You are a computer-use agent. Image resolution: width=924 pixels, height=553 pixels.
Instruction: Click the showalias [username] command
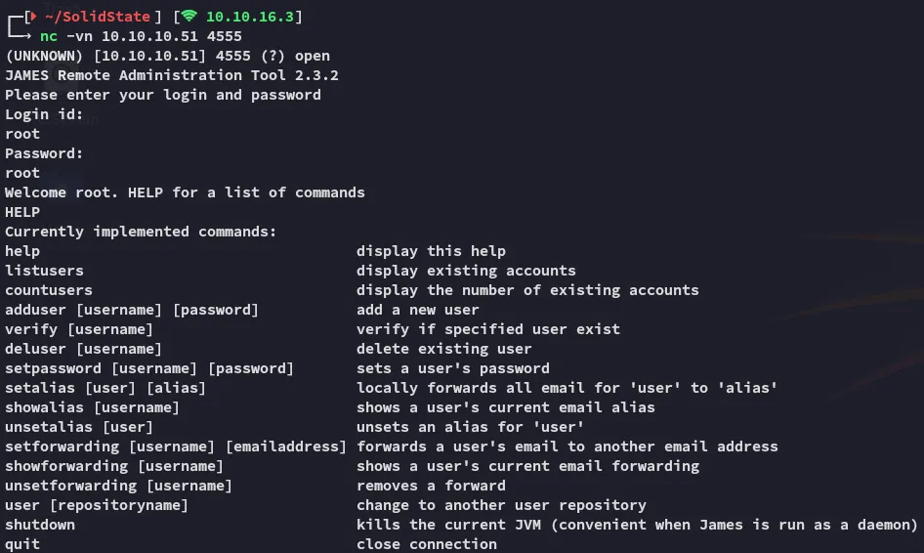point(93,407)
